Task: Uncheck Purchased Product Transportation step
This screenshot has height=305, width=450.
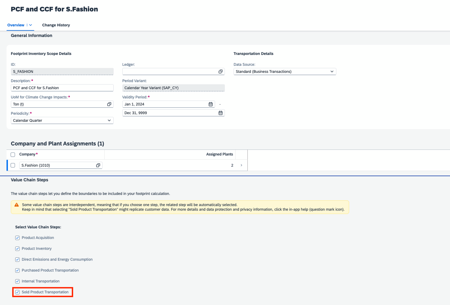Action: pyautogui.click(x=18, y=271)
